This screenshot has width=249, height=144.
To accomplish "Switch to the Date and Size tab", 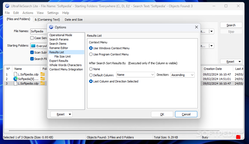I will (74, 20).
